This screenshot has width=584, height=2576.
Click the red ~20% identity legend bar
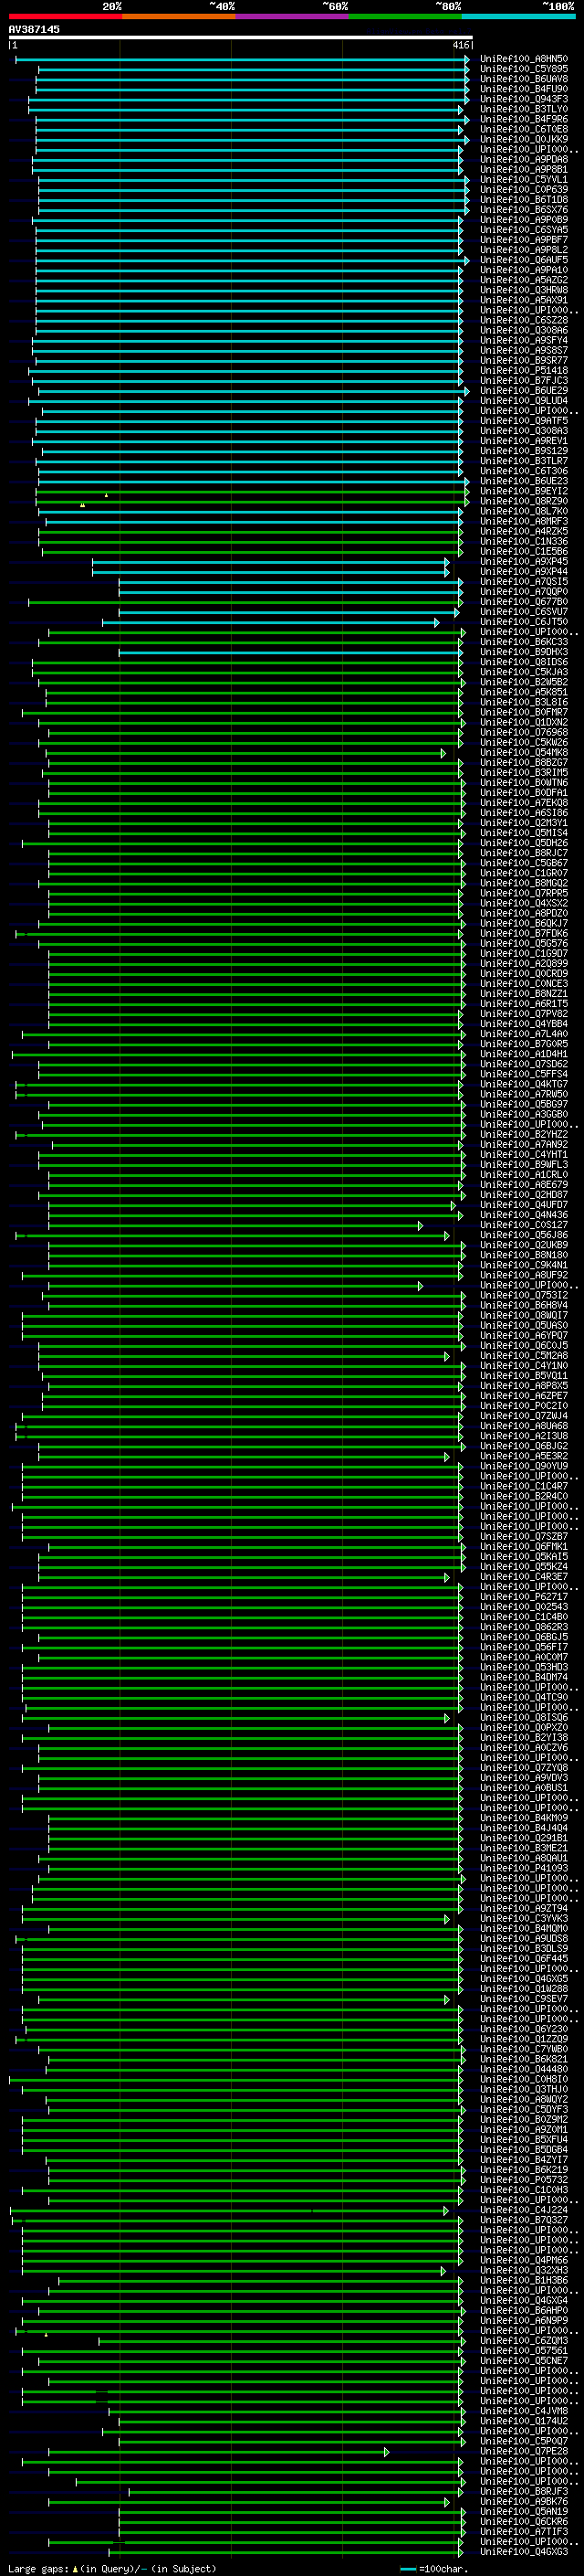pyautogui.click(x=65, y=16)
